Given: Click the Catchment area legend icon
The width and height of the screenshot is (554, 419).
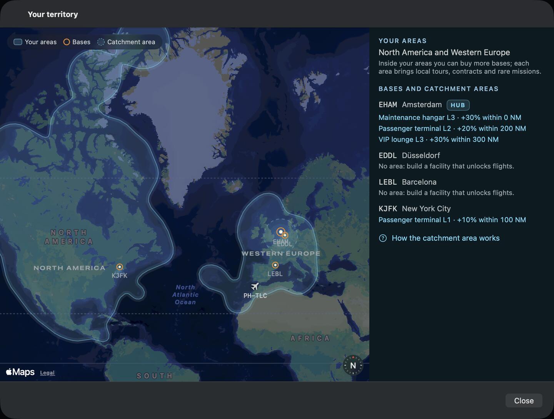Looking at the screenshot, I should pyautogui.click(x=101, y=42).
